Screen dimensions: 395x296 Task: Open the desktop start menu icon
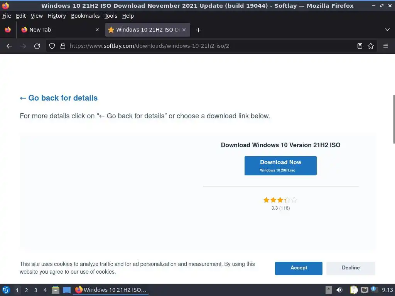click(x=6, y=290)
